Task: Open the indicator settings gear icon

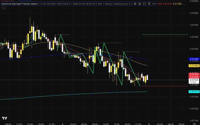Action: [139, 4]
